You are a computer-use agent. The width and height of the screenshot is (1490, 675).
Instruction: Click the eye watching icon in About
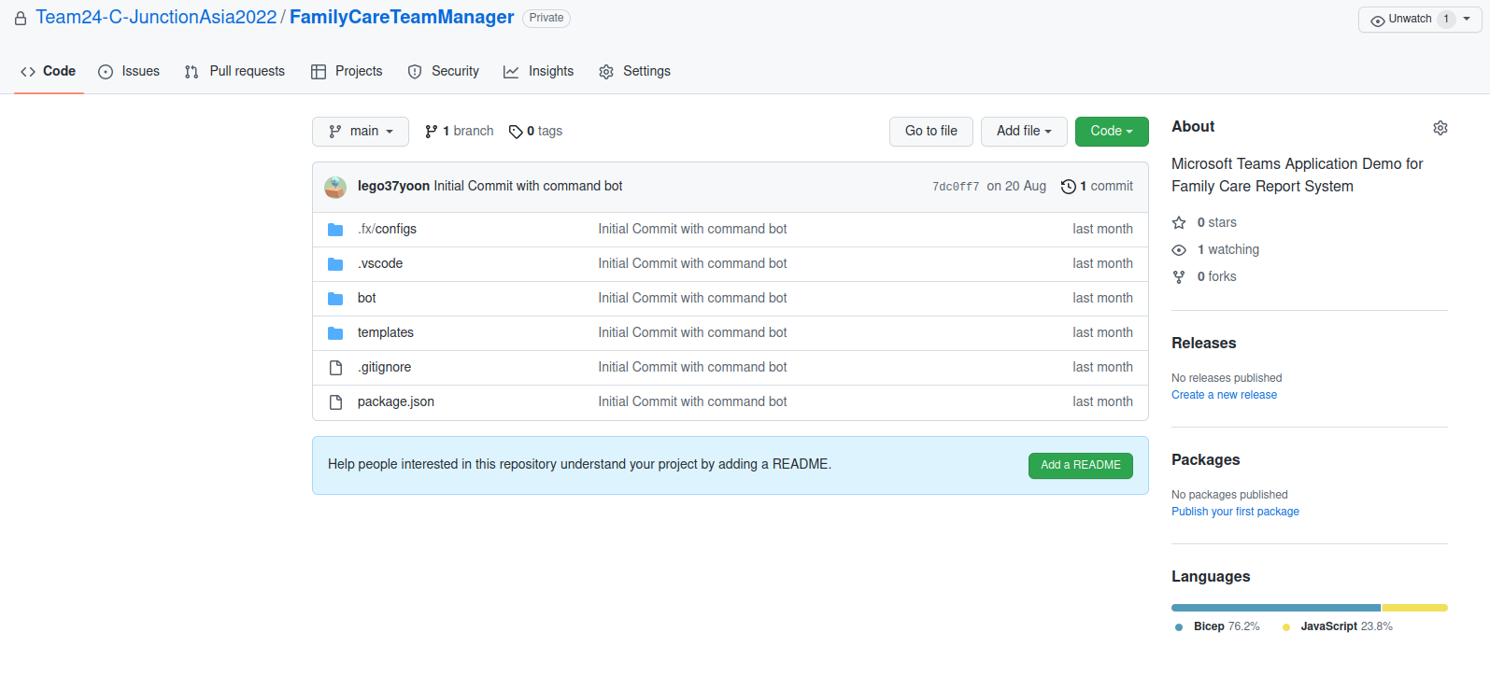1179,250
